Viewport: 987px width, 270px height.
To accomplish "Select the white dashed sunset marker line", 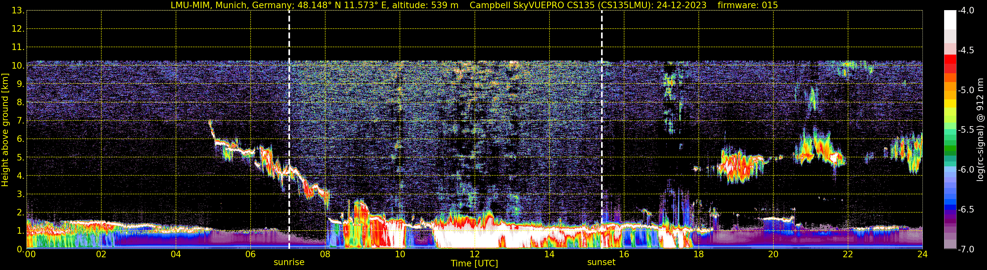I will click(x=602, y=130).
